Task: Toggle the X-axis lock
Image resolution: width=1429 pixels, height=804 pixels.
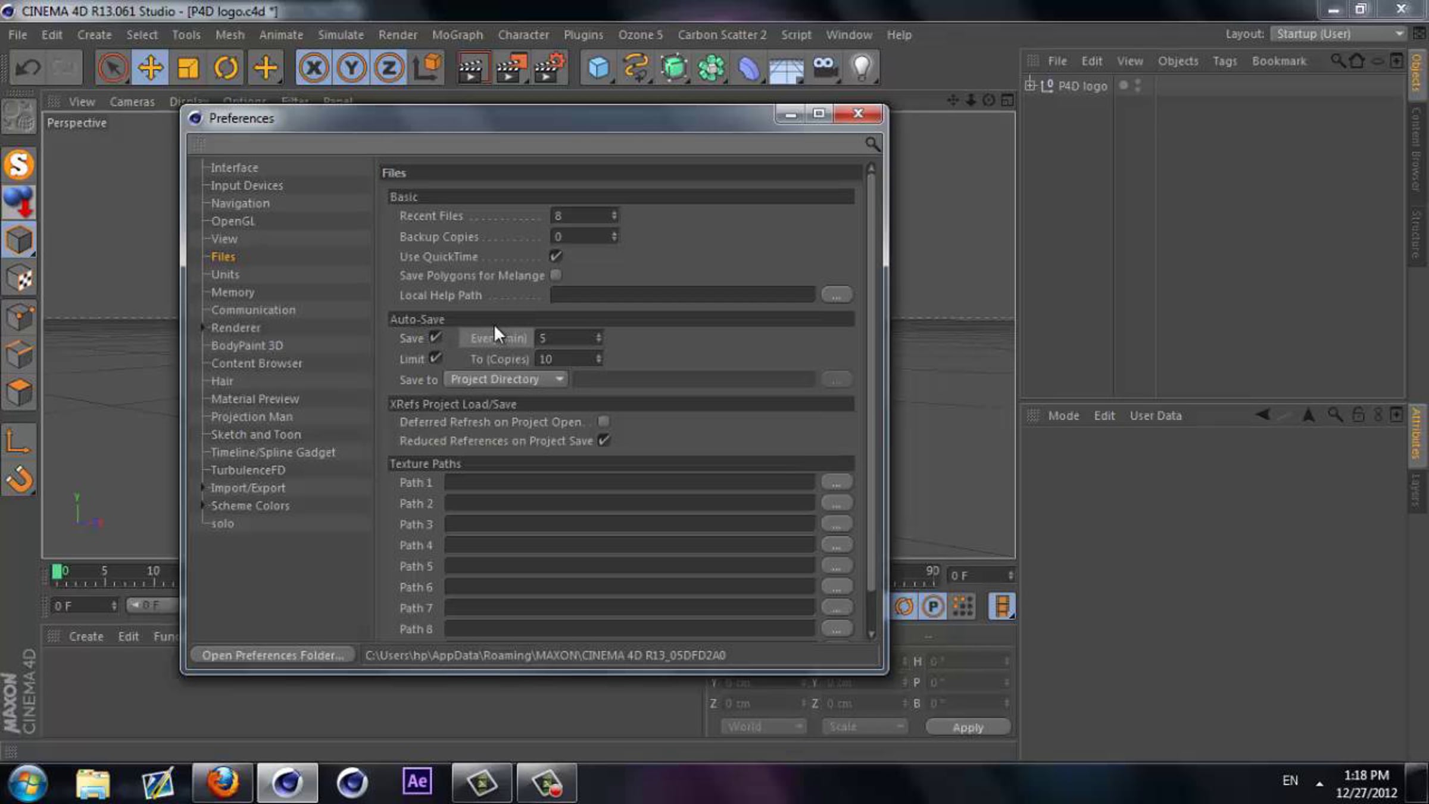Action: click(313, 67)
